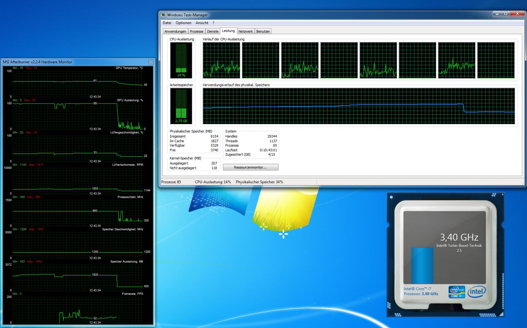The height and width of the screenshot is (328, 527).
Task: Switch to the Benutzer tab
Action: click(x=263, y=31)
